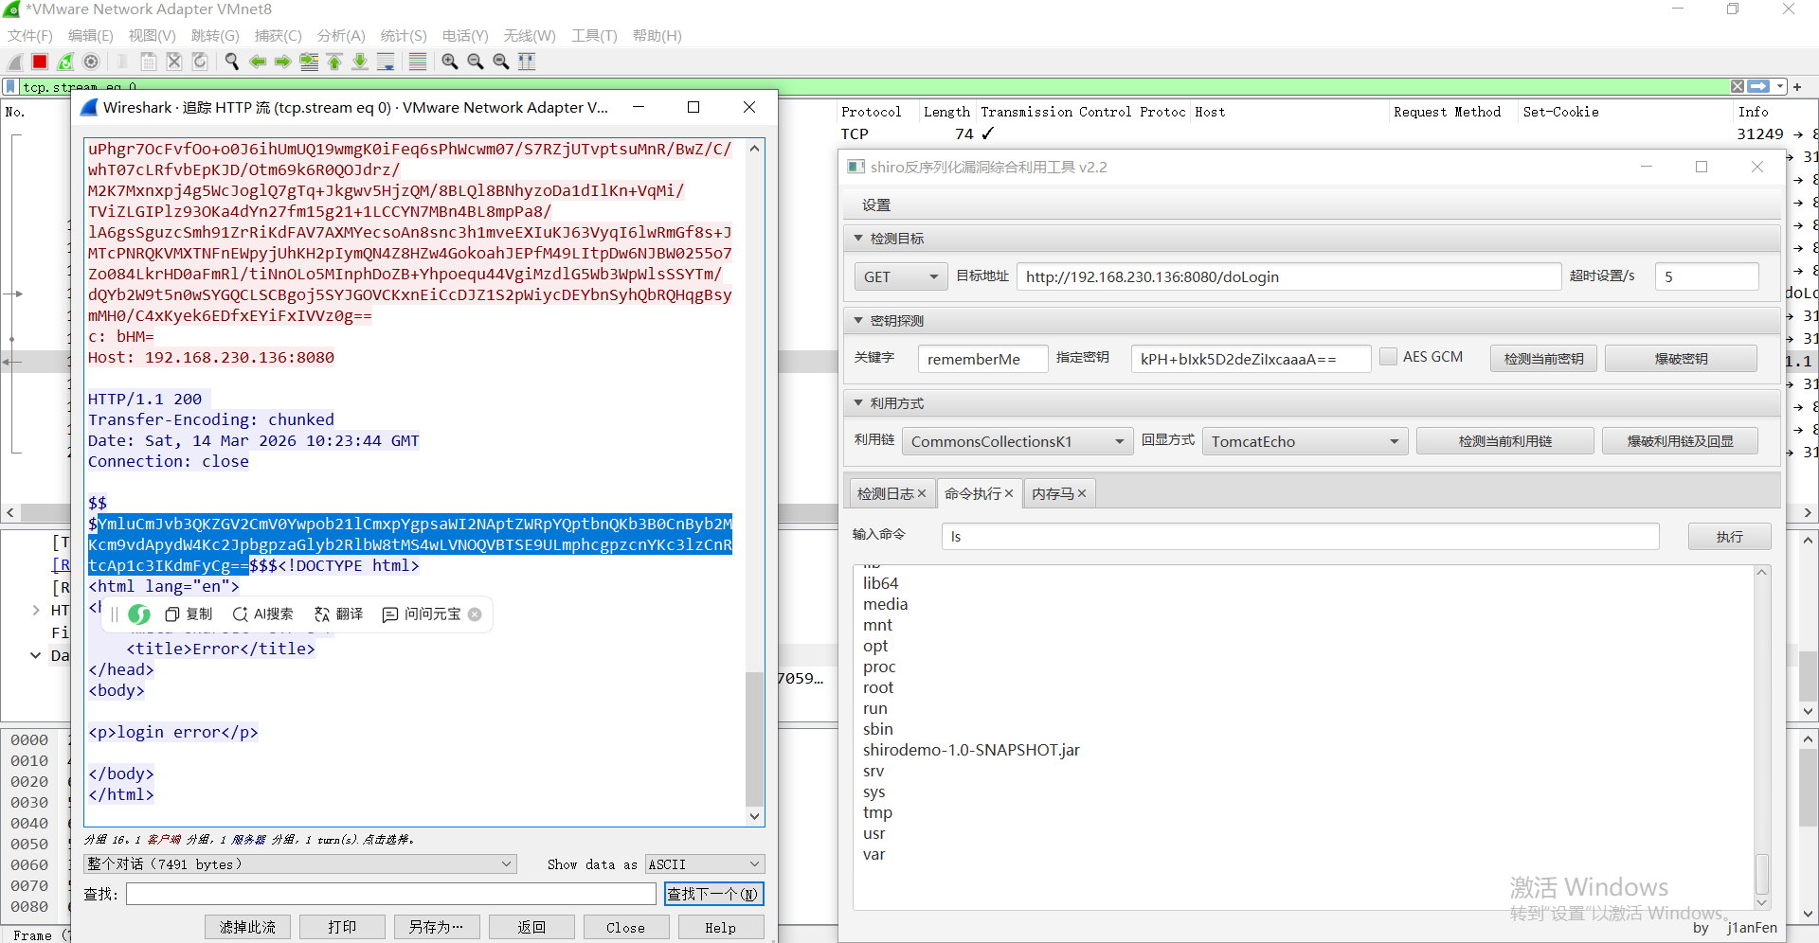The width and height of the screenshot is (1819, 943).
Task: Collapse the 利用方式 section
Action: [858, 403]
